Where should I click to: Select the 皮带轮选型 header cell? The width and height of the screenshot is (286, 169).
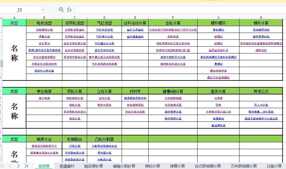click(x=74, y=23)
